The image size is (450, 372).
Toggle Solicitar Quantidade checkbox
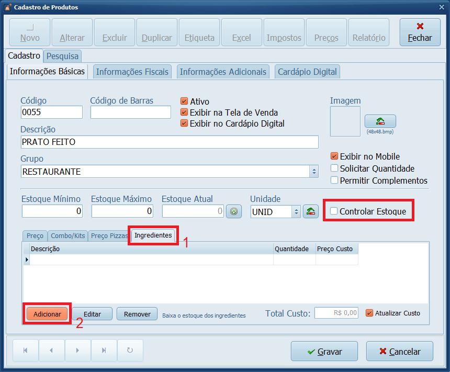coord(334,168)
